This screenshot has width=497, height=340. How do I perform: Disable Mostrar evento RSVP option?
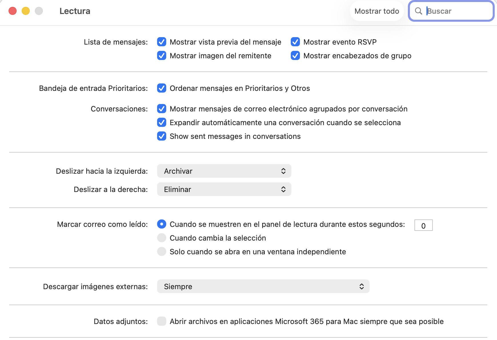point(295,42)
